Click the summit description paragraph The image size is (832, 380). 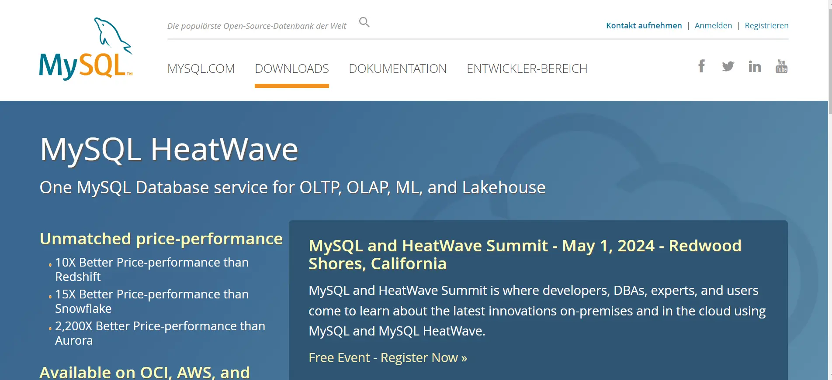537,311
